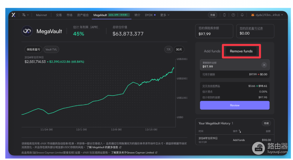This screenshot has width=293, height=160.
Task: Set chart range to 7天
Action: [x=169, y=49]
